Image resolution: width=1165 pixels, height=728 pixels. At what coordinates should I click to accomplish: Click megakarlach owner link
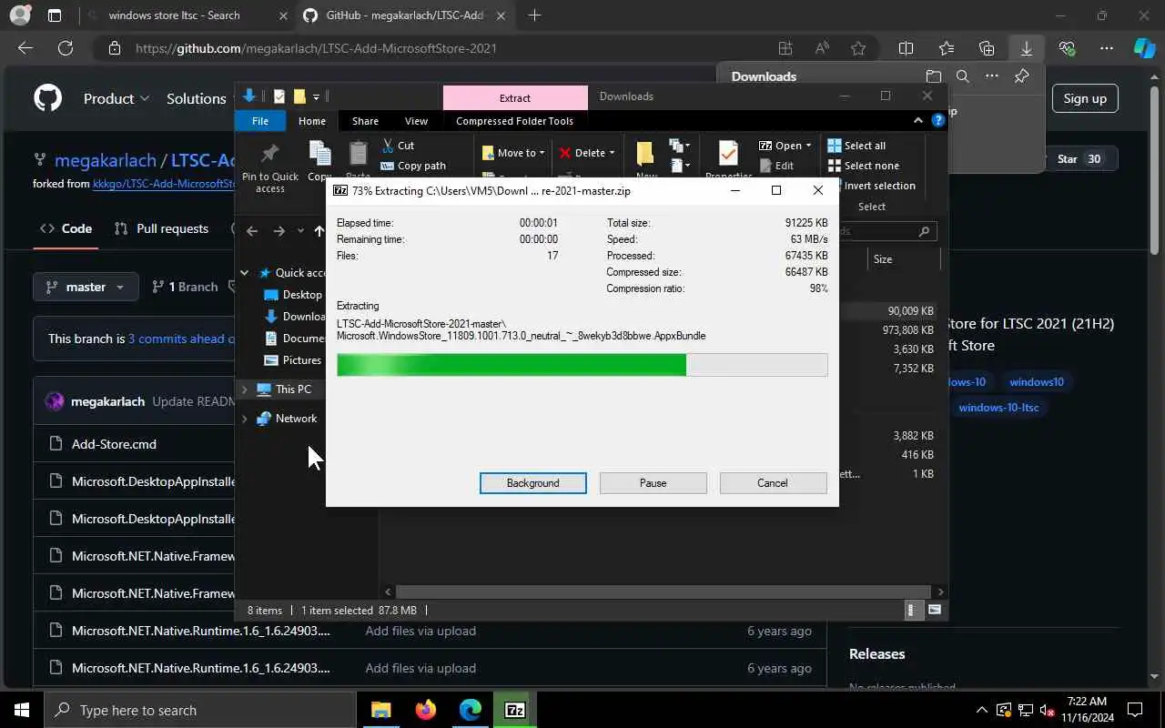point(106,160)
